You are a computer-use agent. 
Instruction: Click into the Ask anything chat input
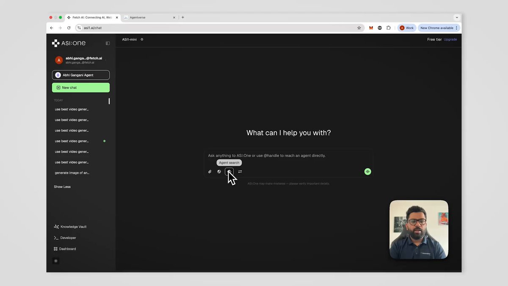tap(288, 155)
